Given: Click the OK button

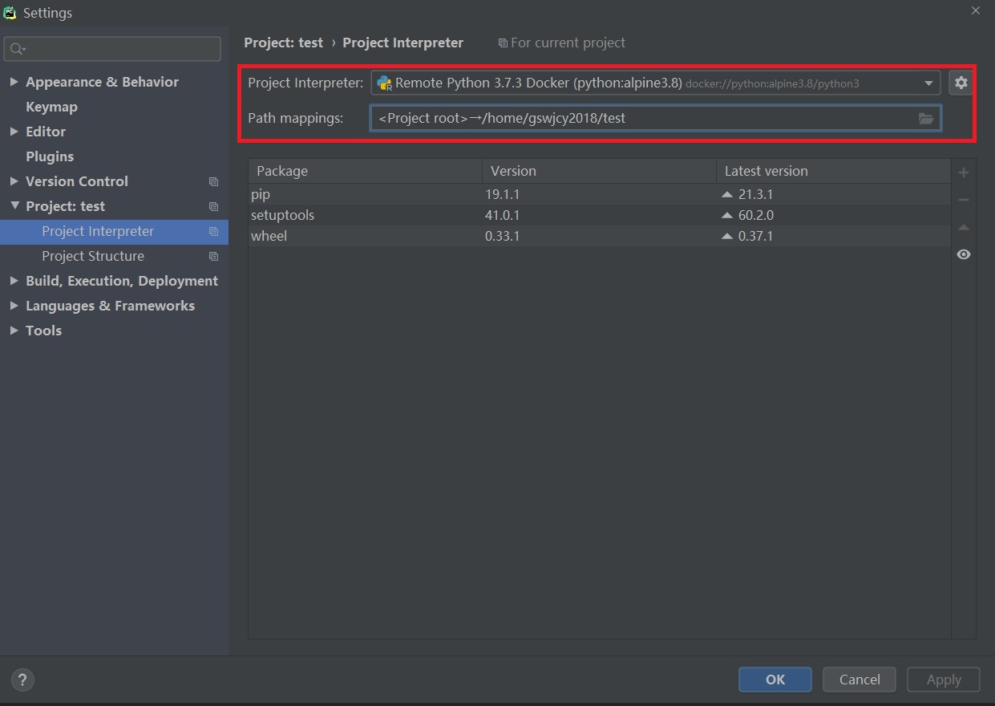Looking at the screenshot, I should (x=775, y=680).
